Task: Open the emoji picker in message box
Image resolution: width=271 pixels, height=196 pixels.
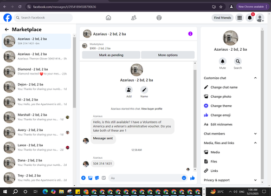Action: pos(184,178)
